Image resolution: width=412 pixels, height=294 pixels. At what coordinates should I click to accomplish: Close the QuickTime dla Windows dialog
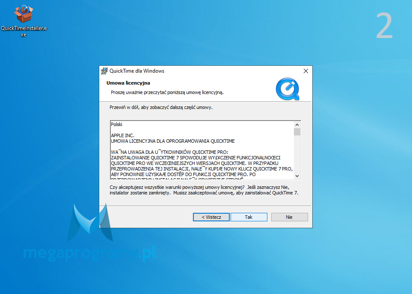[305, 71]
